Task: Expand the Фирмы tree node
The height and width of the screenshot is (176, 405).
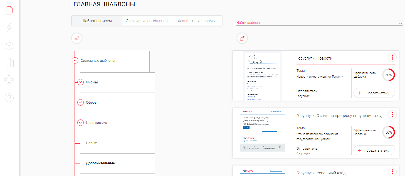Action: click(x=81, y=82)
